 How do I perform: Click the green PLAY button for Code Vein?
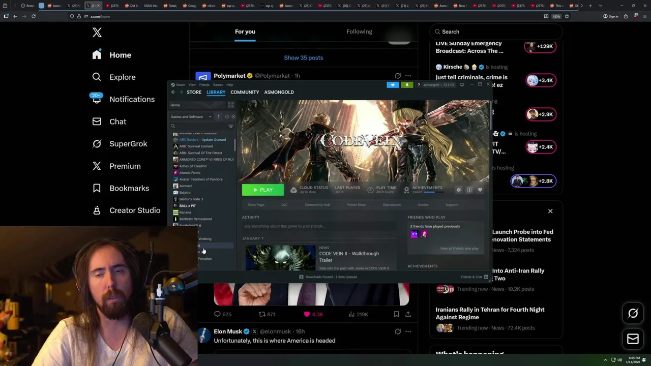click(263, 190)
